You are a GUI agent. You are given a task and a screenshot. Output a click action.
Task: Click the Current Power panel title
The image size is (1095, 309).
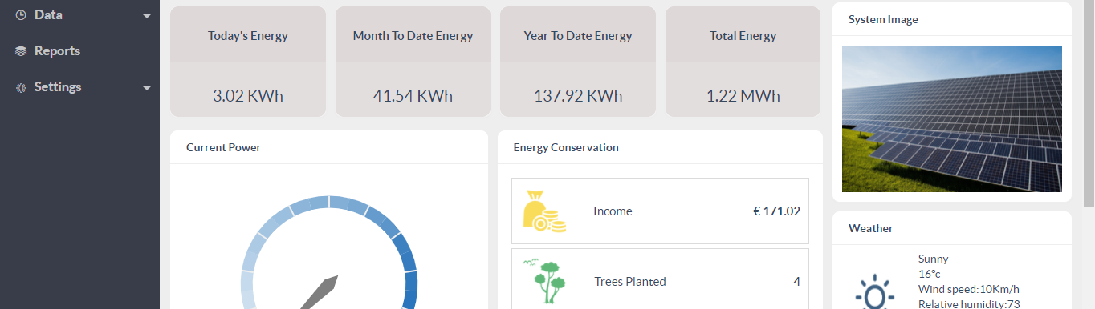click(x=223, y=147)
